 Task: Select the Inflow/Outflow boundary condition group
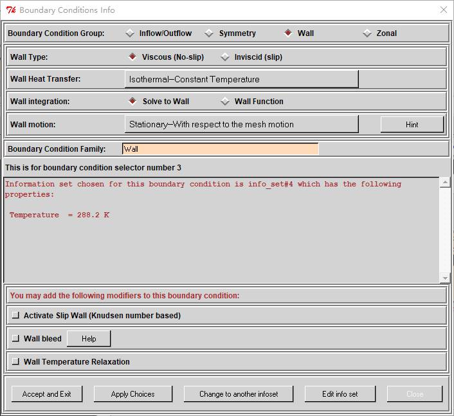131,33
